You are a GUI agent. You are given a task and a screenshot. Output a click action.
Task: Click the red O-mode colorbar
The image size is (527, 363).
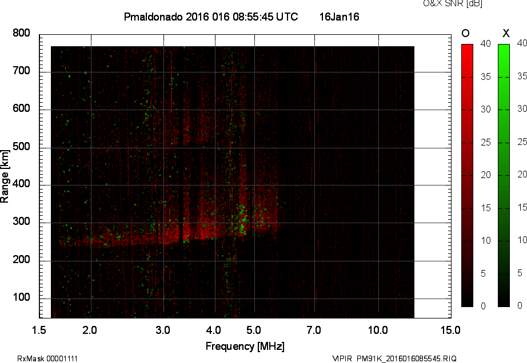click(467, 175)
